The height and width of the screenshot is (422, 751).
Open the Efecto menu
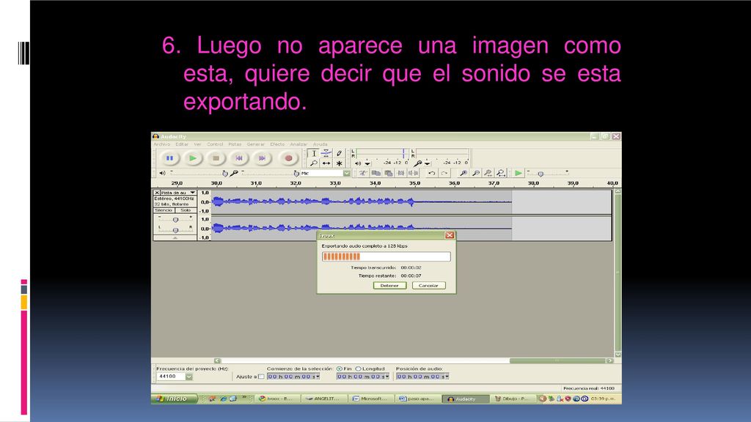pyautogui.click(x=277, y=144)
